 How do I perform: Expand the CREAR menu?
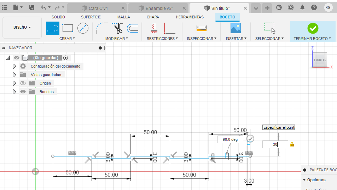click(x=67, y=39)
